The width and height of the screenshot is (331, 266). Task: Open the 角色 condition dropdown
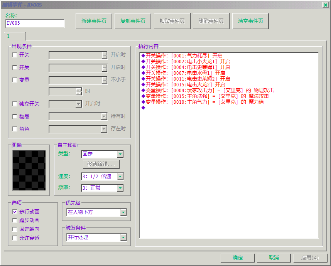78,129
